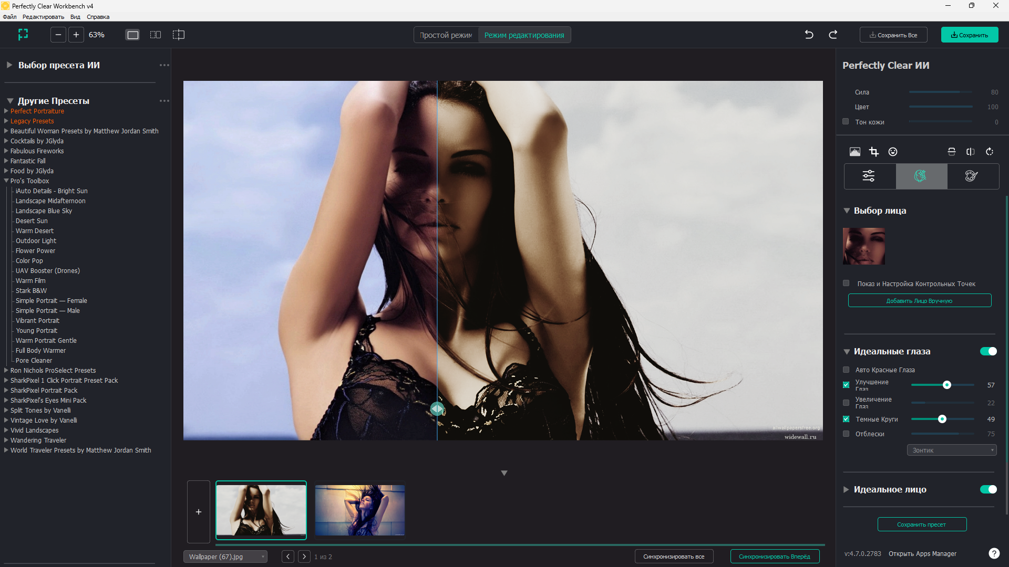1009x567 pixels.
Task: Open the histogram image icon
Action: coord(855,152)
